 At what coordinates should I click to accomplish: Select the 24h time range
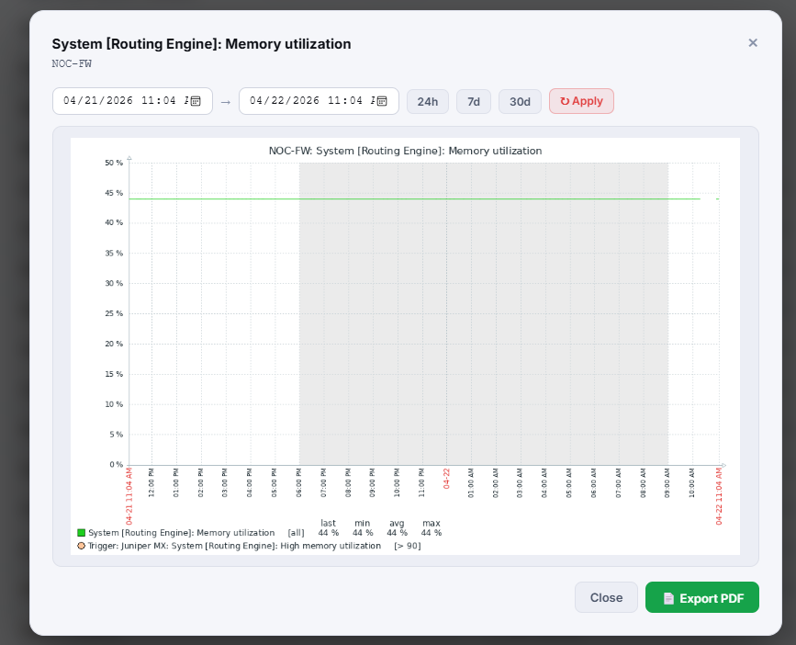coord(428,102)
